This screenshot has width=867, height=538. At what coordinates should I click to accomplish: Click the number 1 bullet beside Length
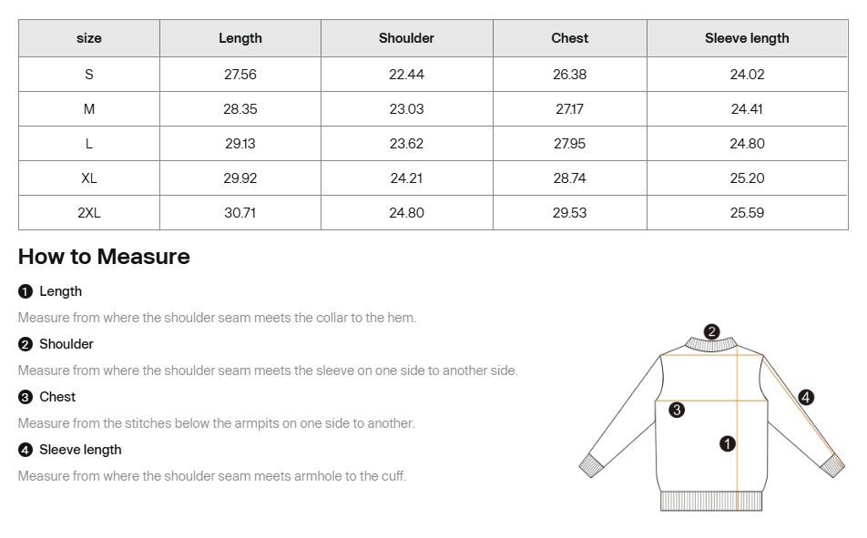point(25,291)
